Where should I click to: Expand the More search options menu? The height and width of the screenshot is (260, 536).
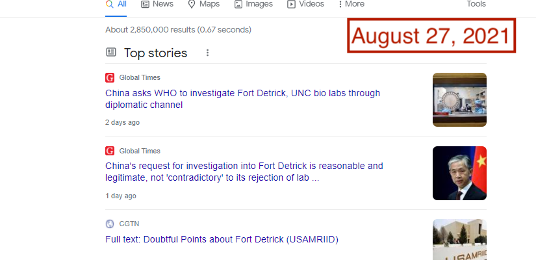click(x=351, y=4)
